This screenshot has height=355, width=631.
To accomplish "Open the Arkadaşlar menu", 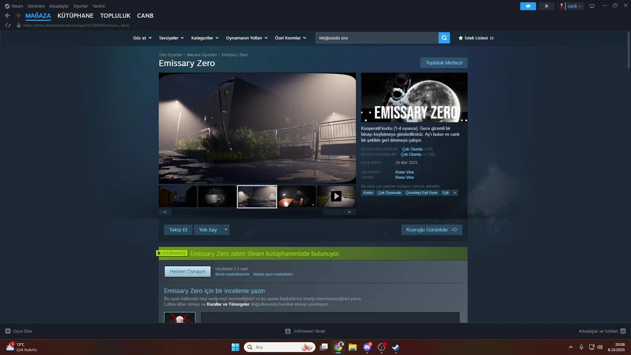I will click(59, 6).
